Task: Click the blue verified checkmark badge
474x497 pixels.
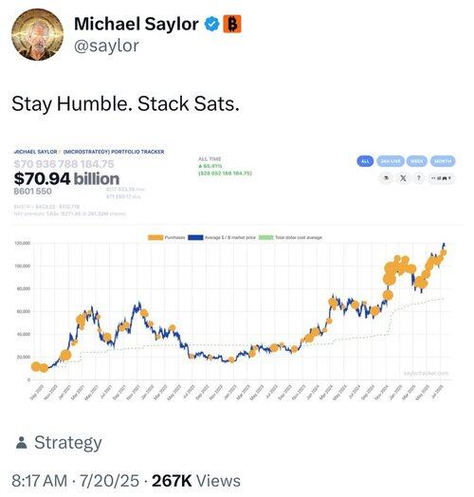Action: pos(211,24)
